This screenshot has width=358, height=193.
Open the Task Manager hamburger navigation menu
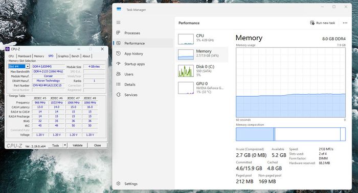(x=118, y=22)
